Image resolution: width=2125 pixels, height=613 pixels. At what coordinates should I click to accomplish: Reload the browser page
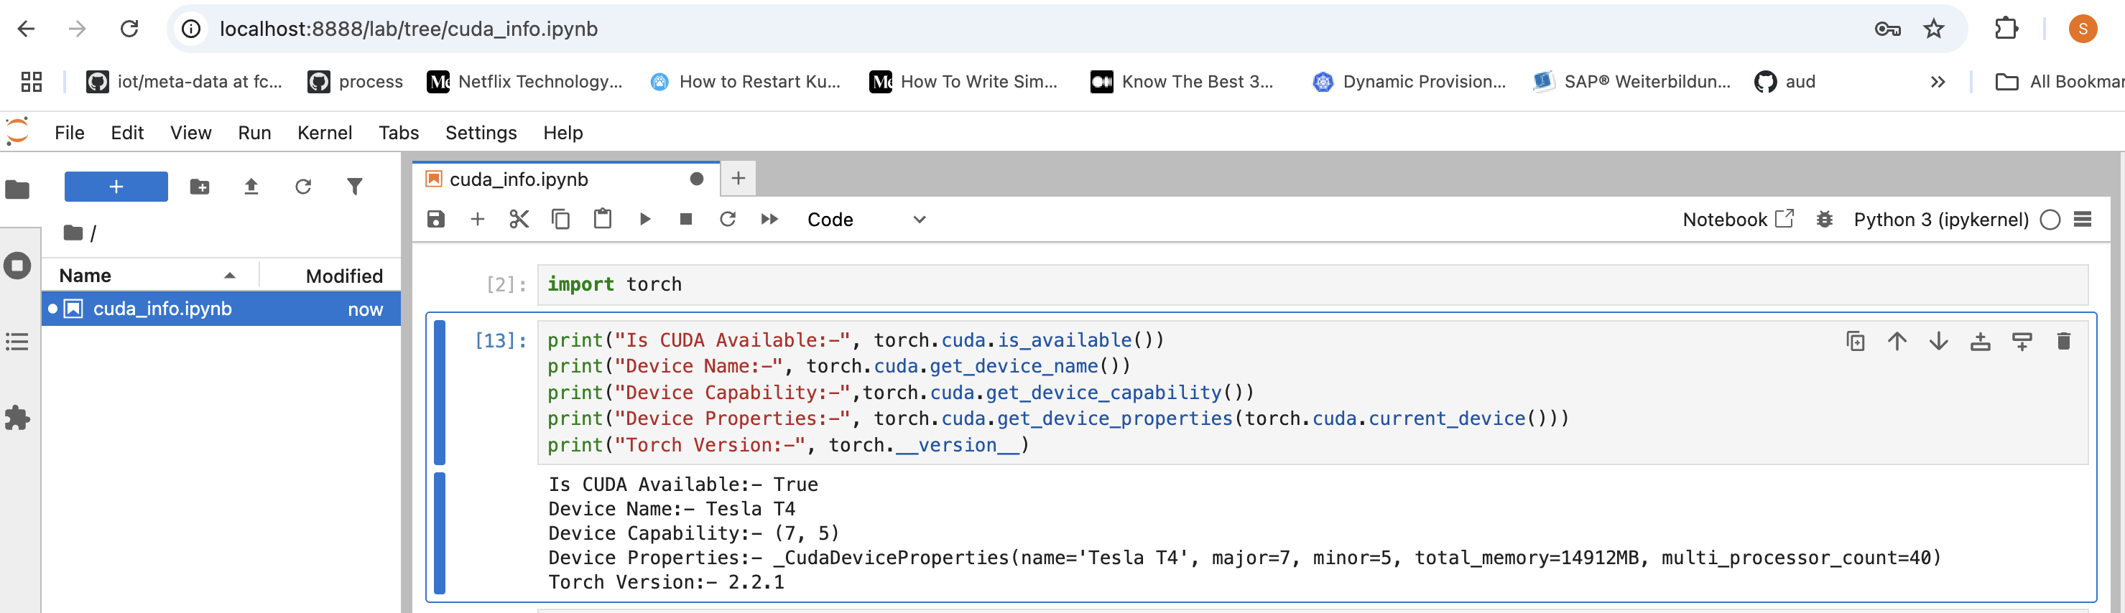tap(129, 29)
